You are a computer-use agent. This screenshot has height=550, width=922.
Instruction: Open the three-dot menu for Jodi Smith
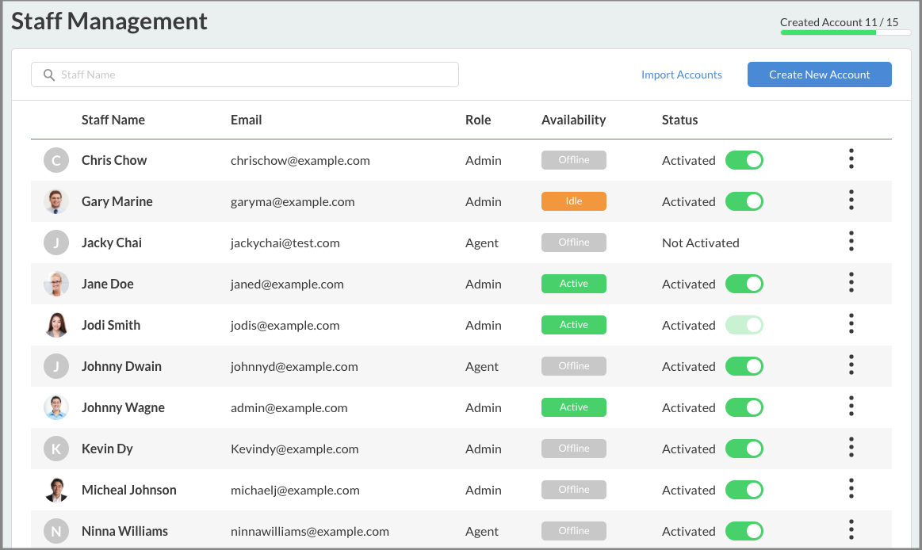pyautogui.click(x=851, y=323)
